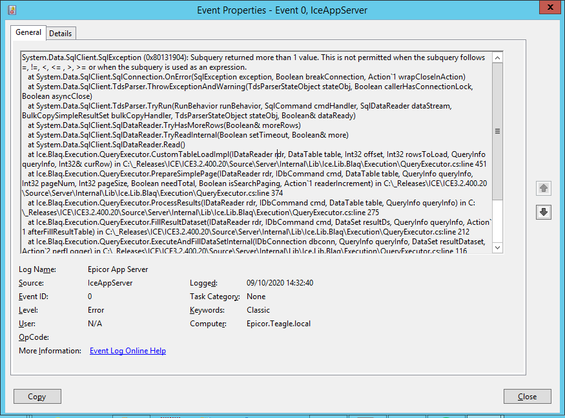Click Level value 'Error'
The image size is (565, 418).
(x=96, y=310)
